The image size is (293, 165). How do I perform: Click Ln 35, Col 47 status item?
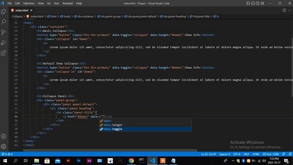click(209, 154)
